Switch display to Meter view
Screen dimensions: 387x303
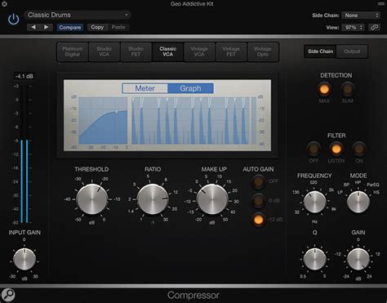tap(145, 88)
